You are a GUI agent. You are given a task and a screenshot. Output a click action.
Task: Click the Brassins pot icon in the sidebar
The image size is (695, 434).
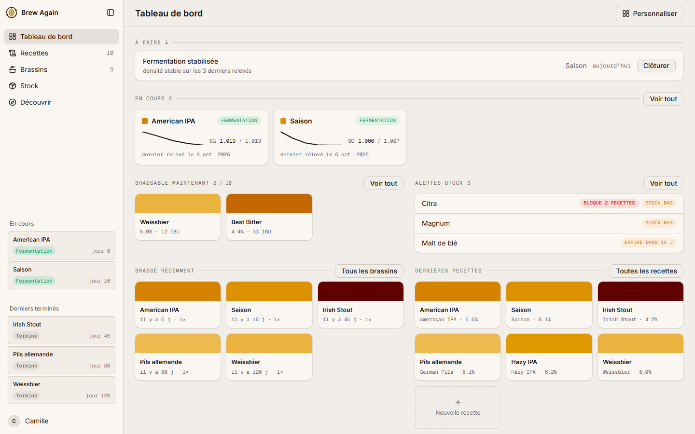point(13,69)
